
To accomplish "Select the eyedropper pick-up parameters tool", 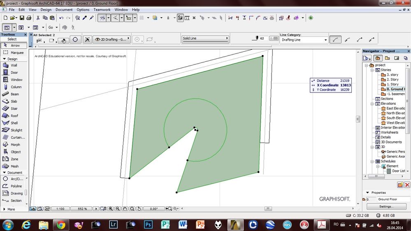I will coord(84,18).
